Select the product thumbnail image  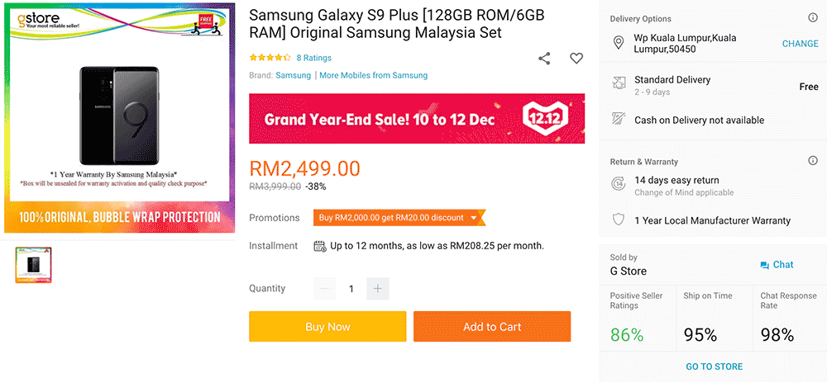coord(35,264)
